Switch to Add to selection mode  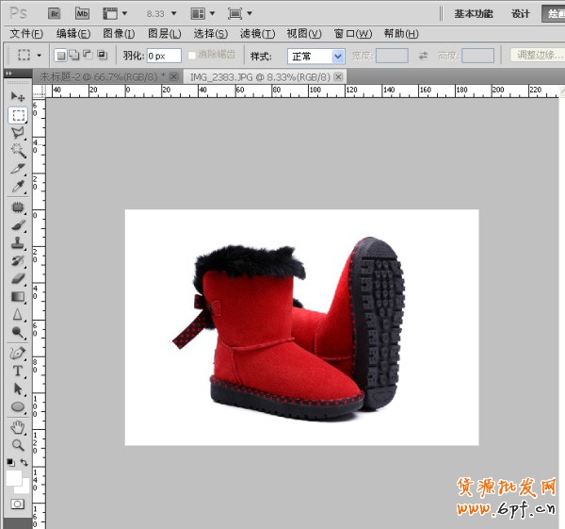tap(73, 56)
